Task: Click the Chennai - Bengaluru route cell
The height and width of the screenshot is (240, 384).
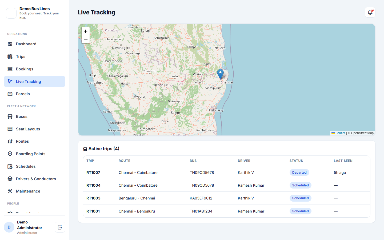Action: pos(137,211)
